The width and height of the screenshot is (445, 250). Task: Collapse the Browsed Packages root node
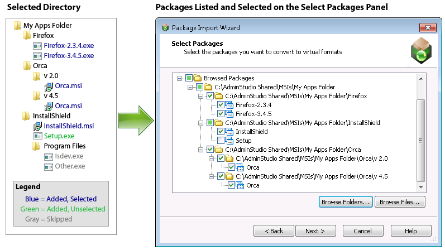point(180,78)
